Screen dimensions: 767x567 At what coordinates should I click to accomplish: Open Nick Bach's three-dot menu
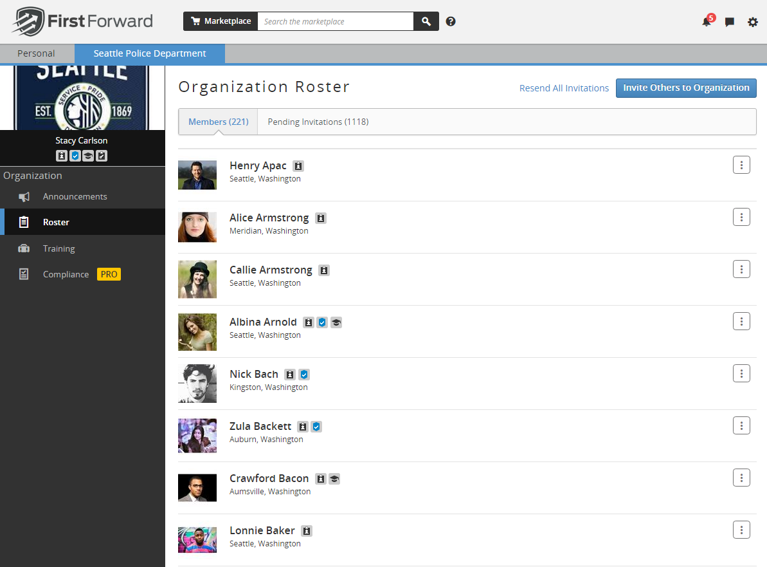[741, 373]
